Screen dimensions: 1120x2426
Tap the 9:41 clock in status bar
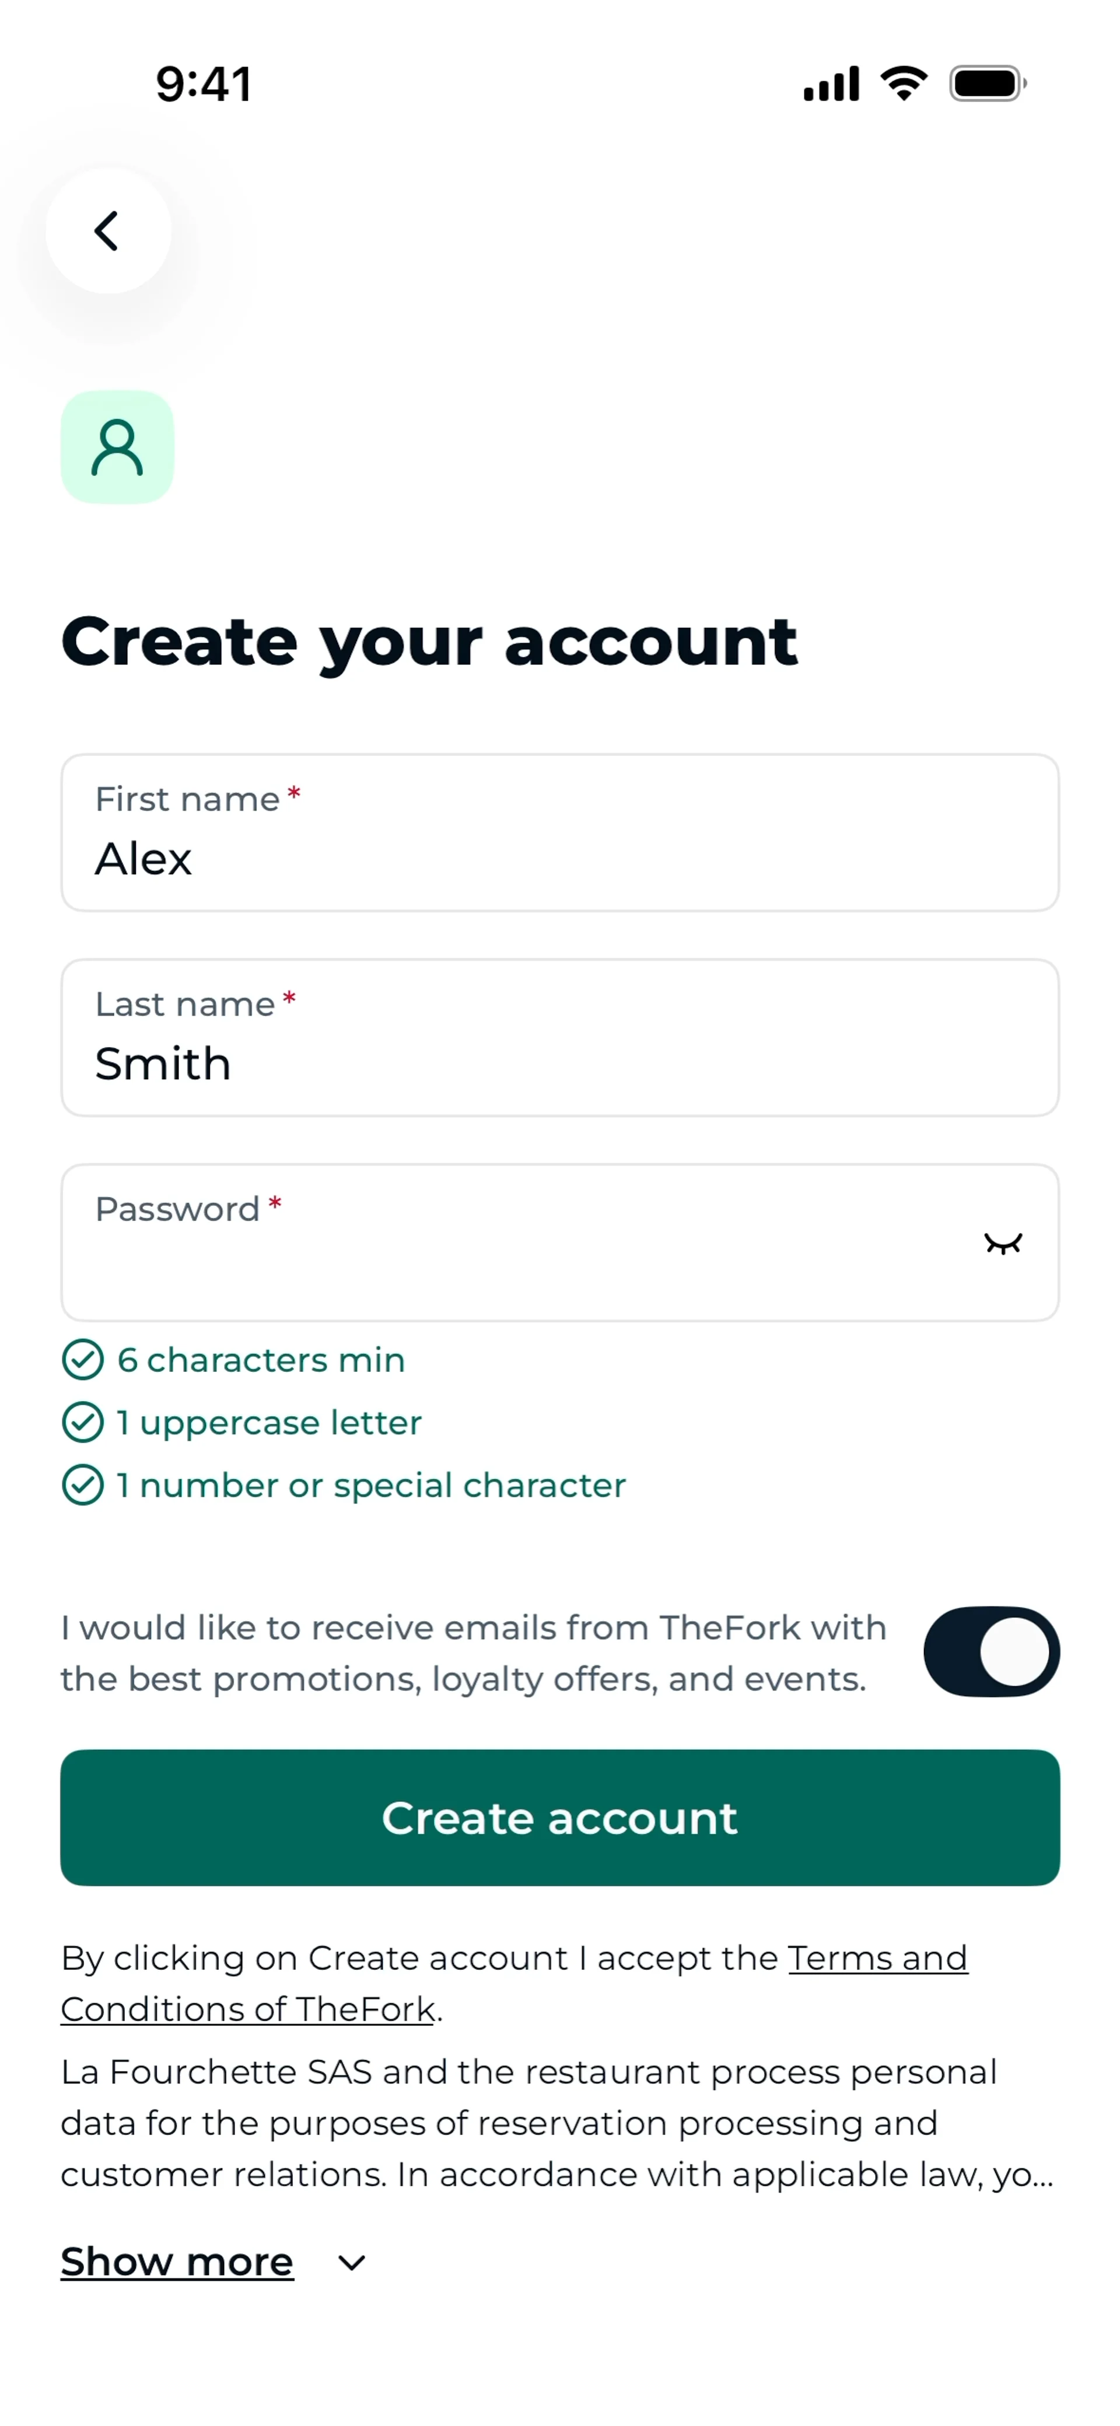[204, 84]
